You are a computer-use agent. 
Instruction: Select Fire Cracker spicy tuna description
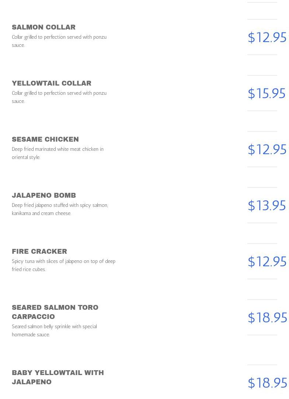(64, 265)
